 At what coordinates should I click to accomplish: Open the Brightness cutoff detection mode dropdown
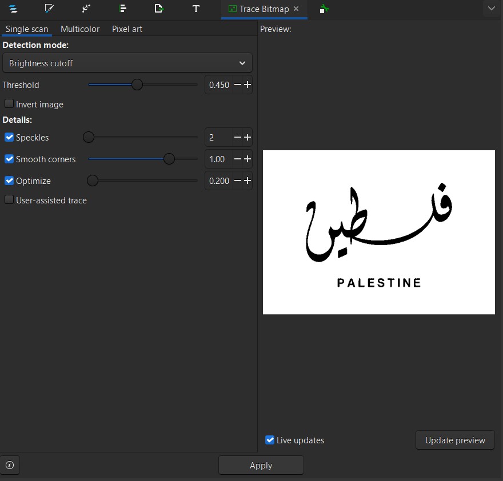tap(127, 63)
